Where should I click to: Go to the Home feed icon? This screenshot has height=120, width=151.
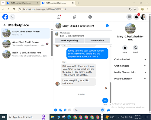(59, 17)
